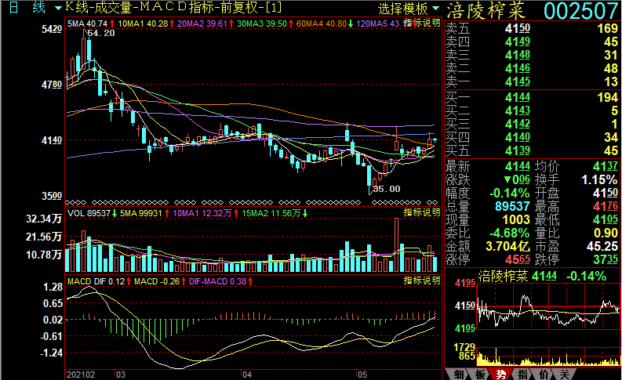This screenshot has width=622, height=380.
Task: Click the 202102 date axis label
Action: coord(81,375)
